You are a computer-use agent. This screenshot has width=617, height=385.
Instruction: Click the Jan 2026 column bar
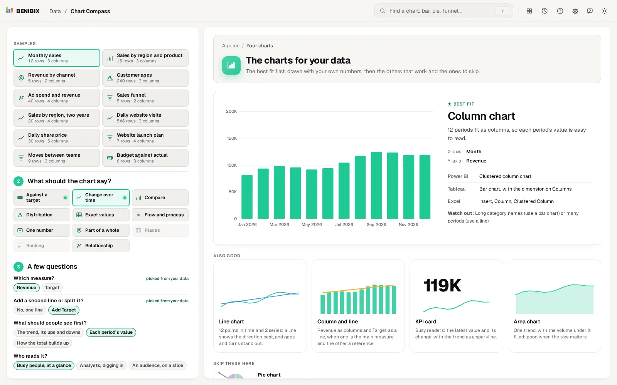click(x=247, y=197)
